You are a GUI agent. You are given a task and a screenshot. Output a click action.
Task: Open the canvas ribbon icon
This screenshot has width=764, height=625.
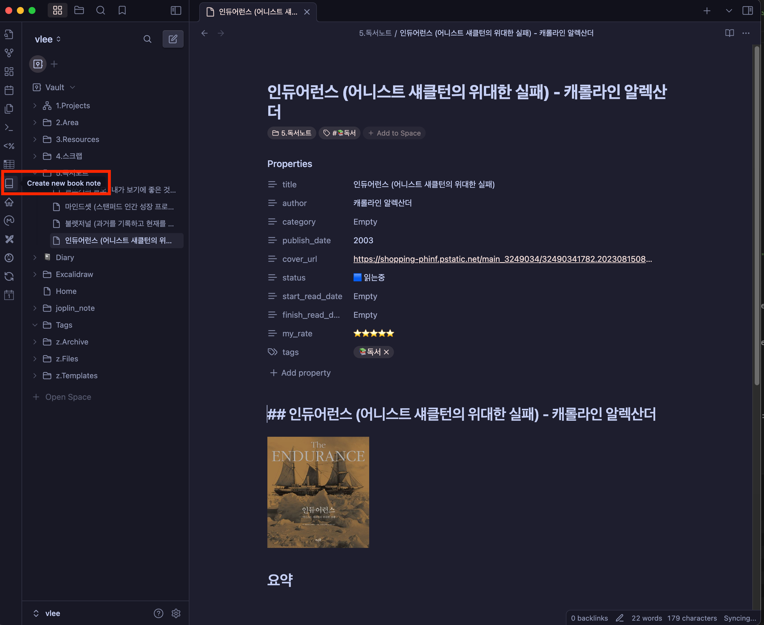(9, 72)
